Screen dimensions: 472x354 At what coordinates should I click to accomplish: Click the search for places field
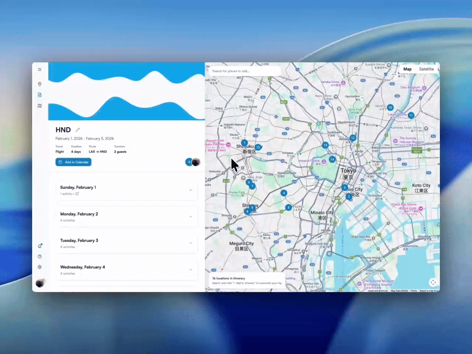coord(245,71)
